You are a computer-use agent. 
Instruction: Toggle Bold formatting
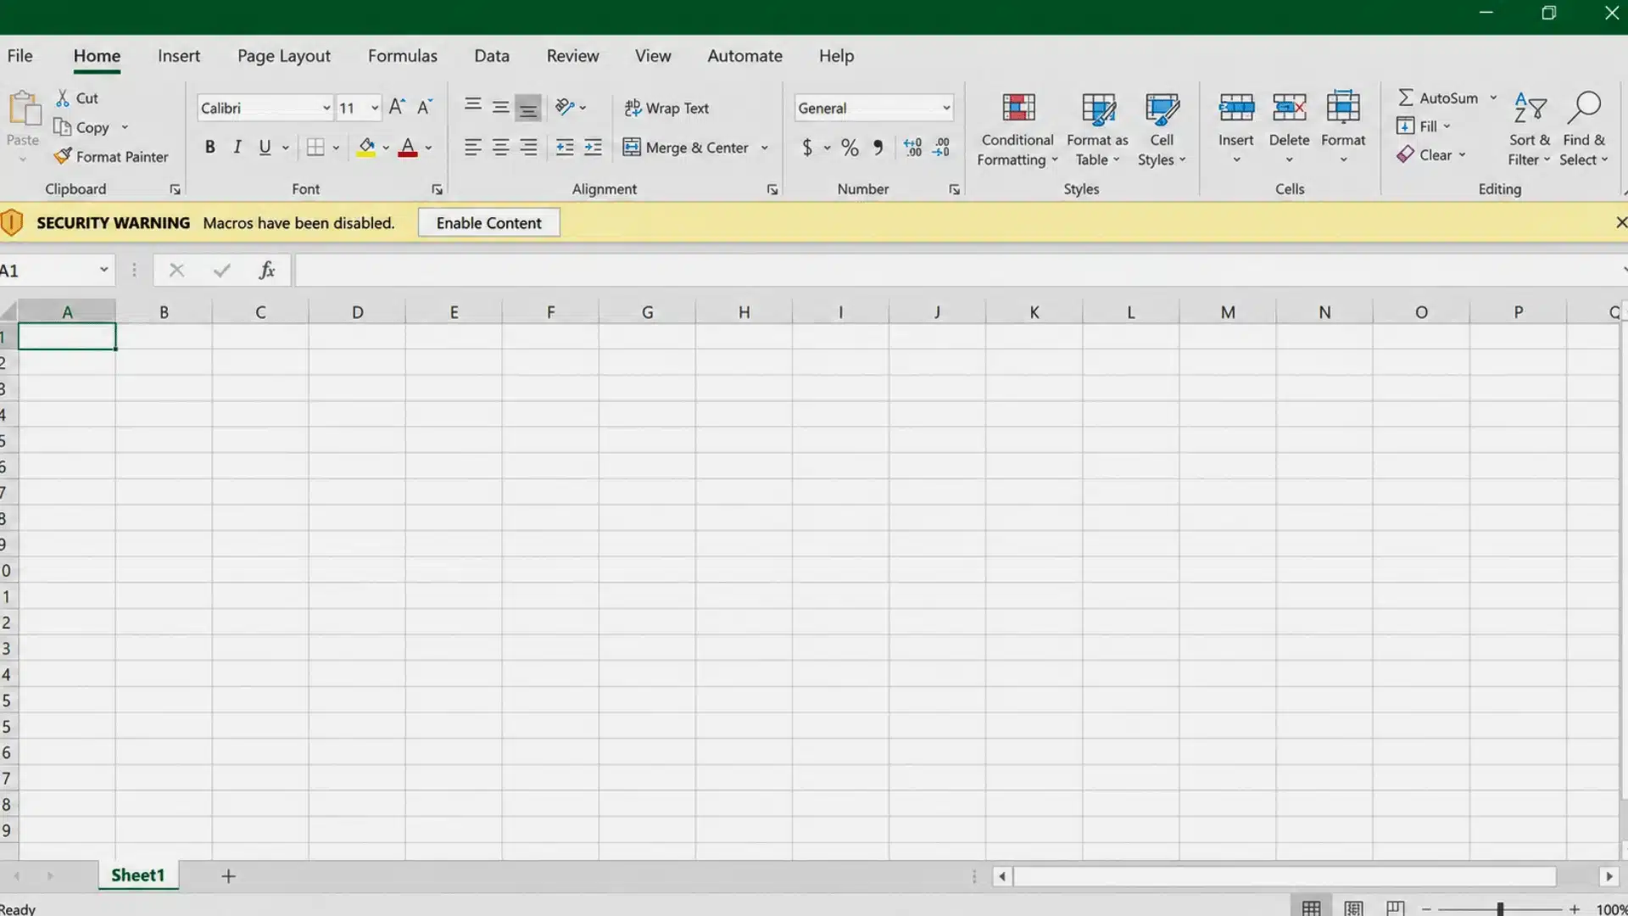(209, 148)
